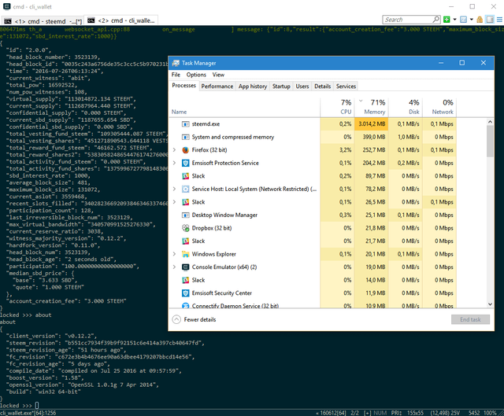504x416 pixels.
Task: Open the dropdown next to new console button
Action: point(454,20)
